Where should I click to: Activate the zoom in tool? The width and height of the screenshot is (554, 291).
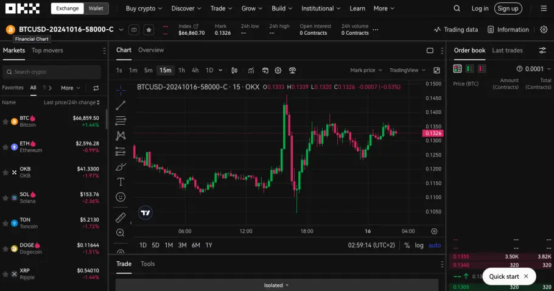121,233
